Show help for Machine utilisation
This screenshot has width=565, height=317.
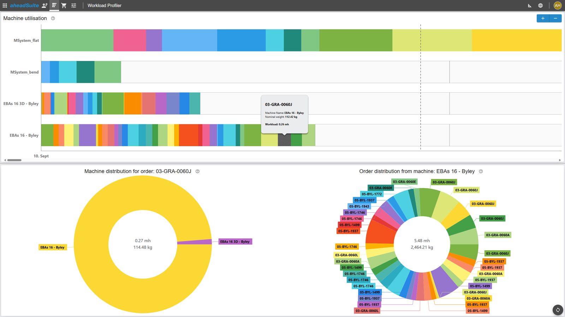coord(53,18)
